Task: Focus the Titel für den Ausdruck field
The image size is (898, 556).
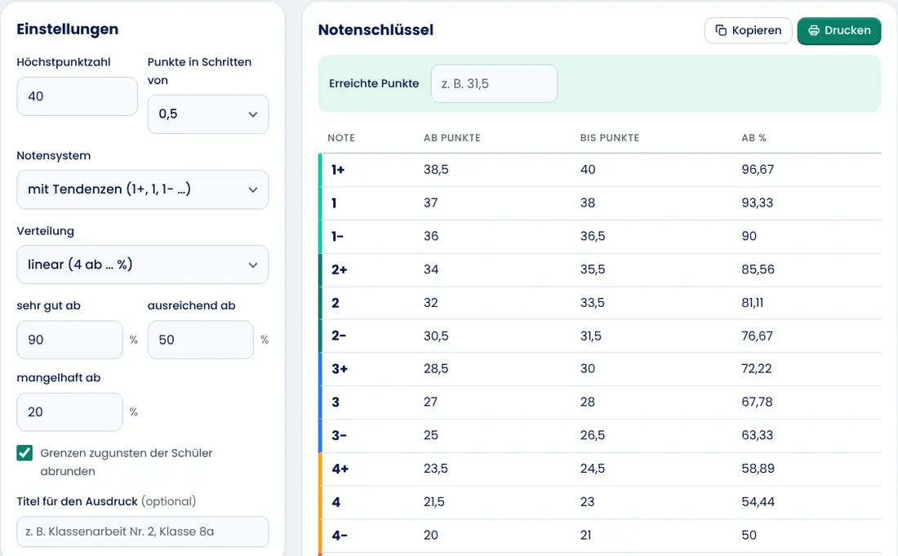Action: 143,532
